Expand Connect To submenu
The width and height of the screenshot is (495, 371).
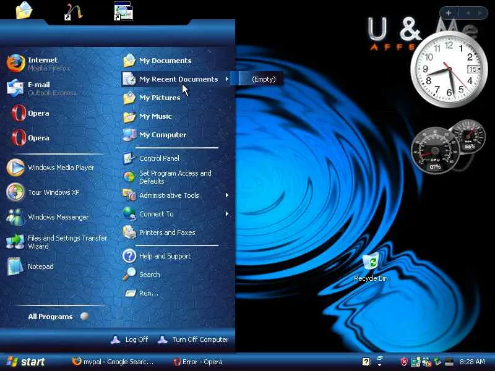pos(177,214)
